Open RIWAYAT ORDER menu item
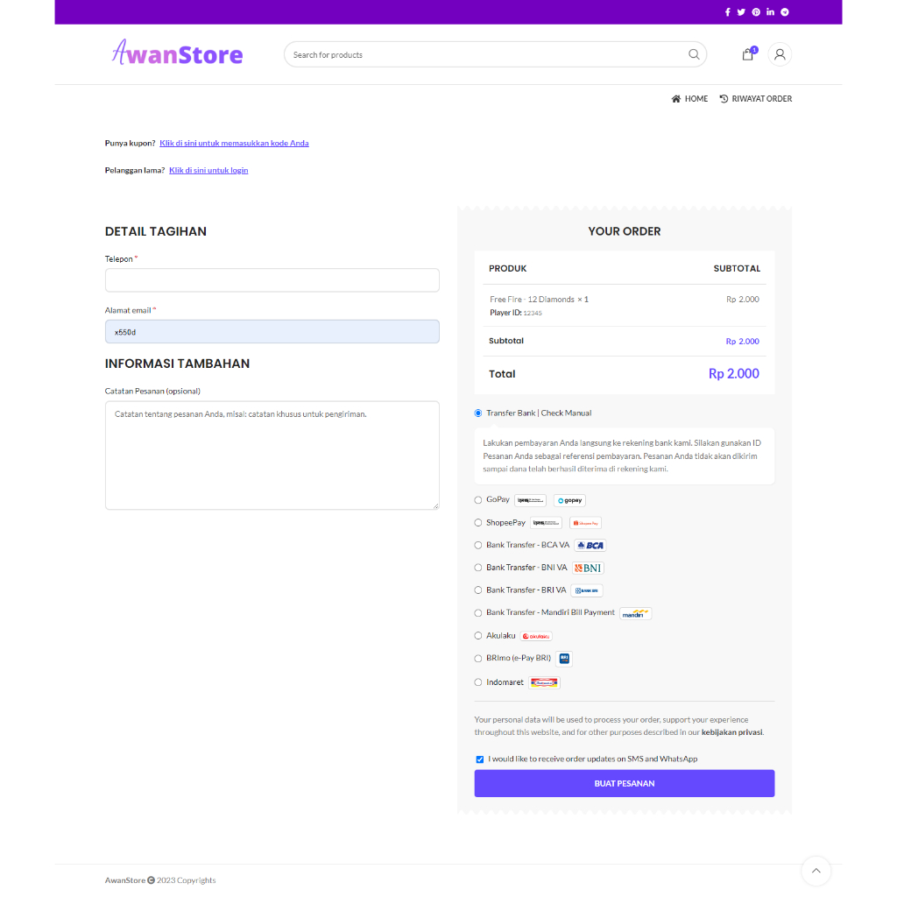897x897 pixels. pyautogui.click(x=756, y=98)
